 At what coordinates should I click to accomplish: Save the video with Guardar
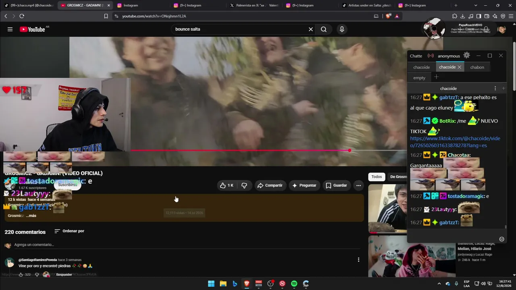pos(336,185)
